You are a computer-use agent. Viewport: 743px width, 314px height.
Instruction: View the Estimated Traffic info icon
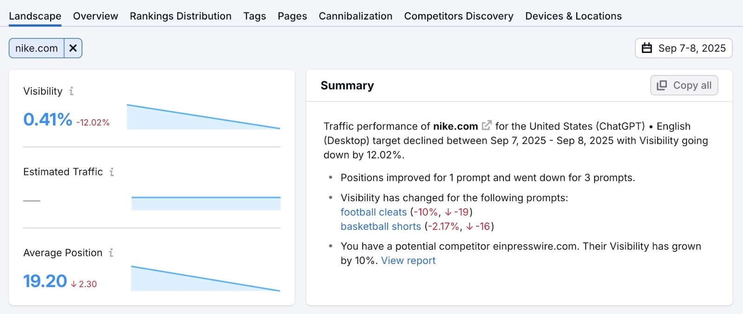[111, 172]
